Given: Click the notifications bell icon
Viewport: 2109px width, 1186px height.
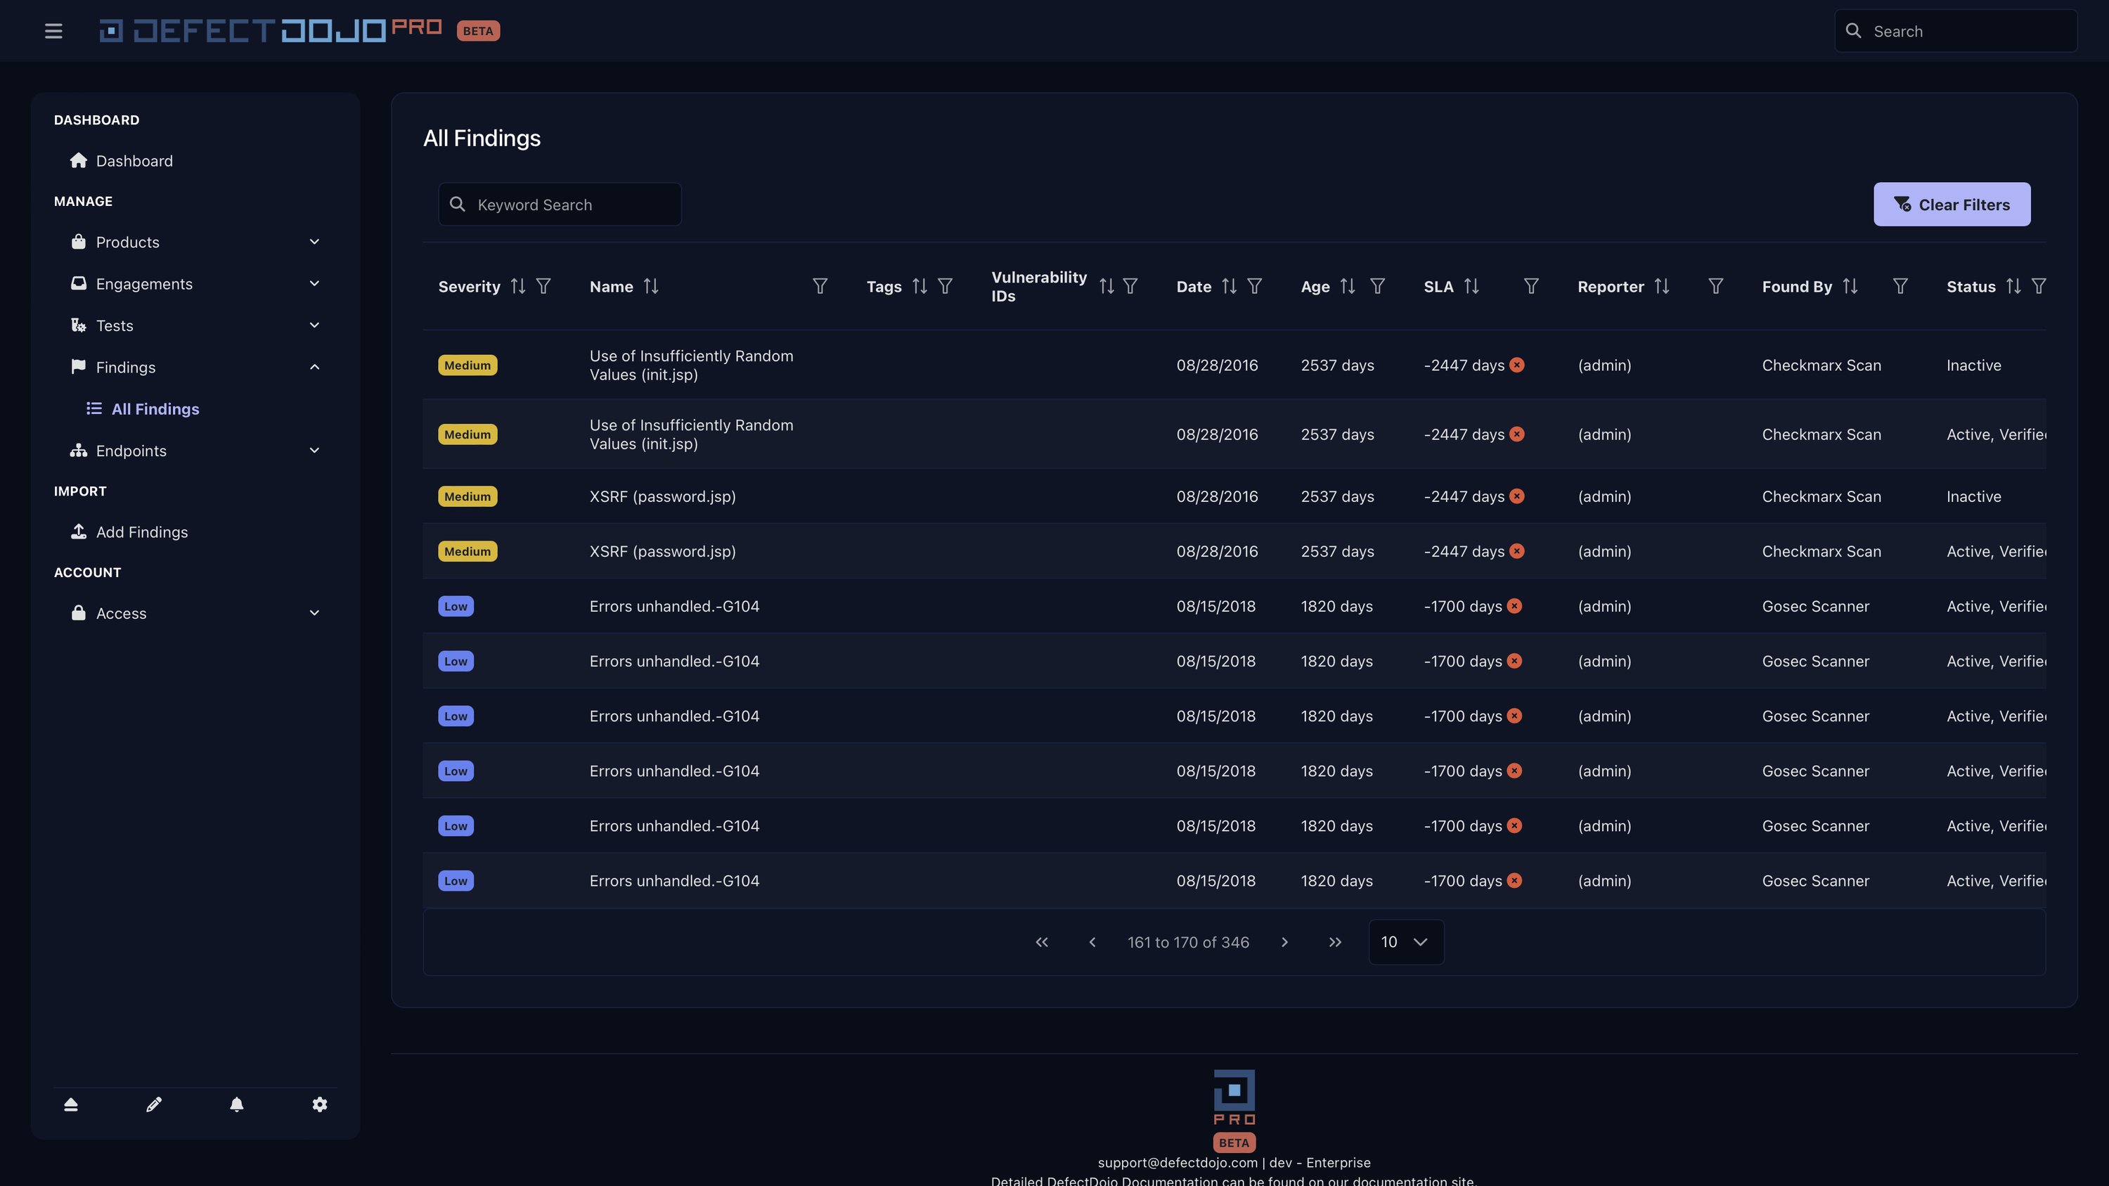Looking at the screenshot, I should [x=237, y=1105].
